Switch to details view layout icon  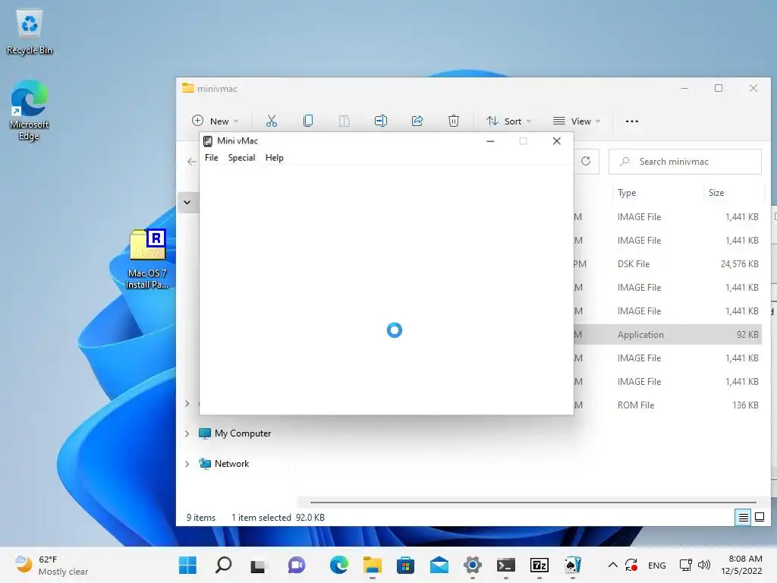(743, 518)
